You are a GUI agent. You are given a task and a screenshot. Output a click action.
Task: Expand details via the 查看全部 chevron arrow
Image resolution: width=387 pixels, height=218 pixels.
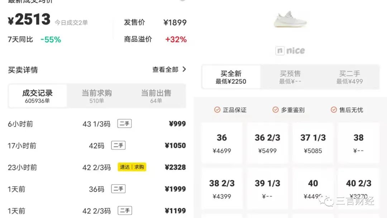pyautogui.click(x=184, y=70)
